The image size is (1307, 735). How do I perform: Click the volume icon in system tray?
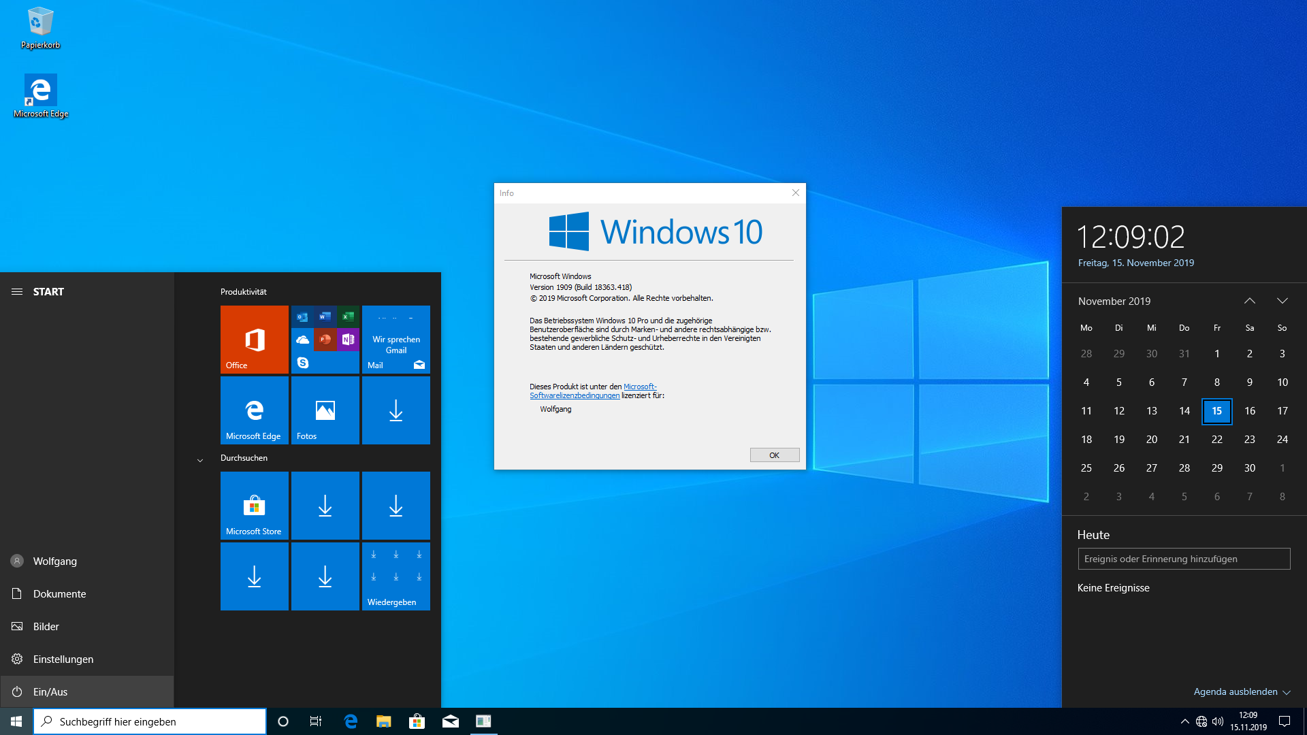(1218, 721)
